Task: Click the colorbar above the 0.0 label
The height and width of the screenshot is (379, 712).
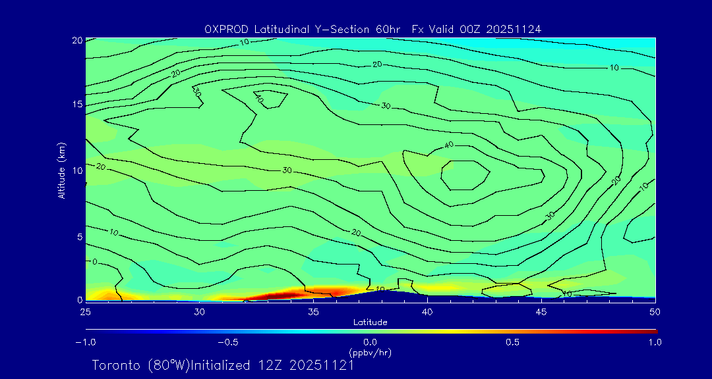Action: click(371, 330)
